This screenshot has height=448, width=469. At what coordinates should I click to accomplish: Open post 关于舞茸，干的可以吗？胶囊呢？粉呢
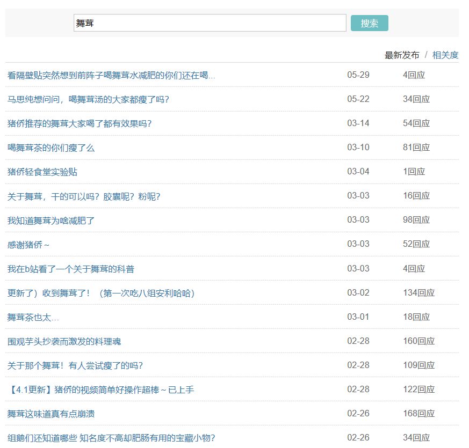[x=84, y=196]
